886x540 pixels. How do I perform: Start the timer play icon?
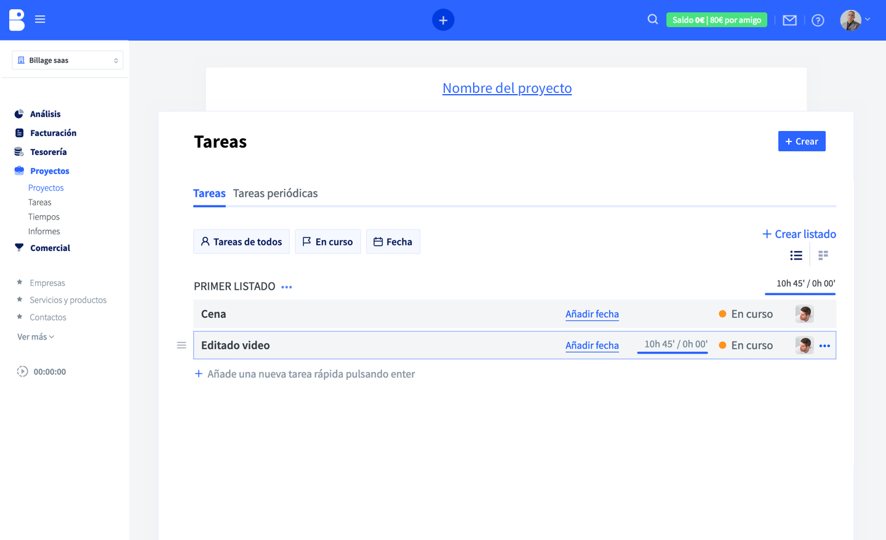click(22, 371)
